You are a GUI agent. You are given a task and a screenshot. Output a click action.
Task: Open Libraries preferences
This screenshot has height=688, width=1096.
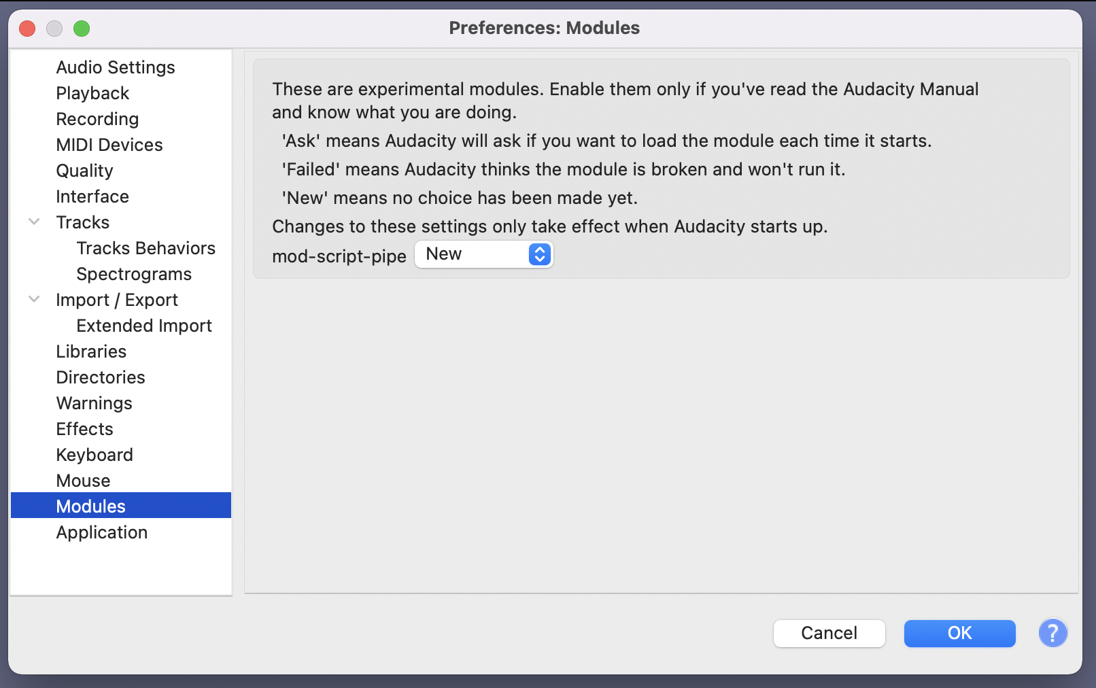[x=91, y=351]
